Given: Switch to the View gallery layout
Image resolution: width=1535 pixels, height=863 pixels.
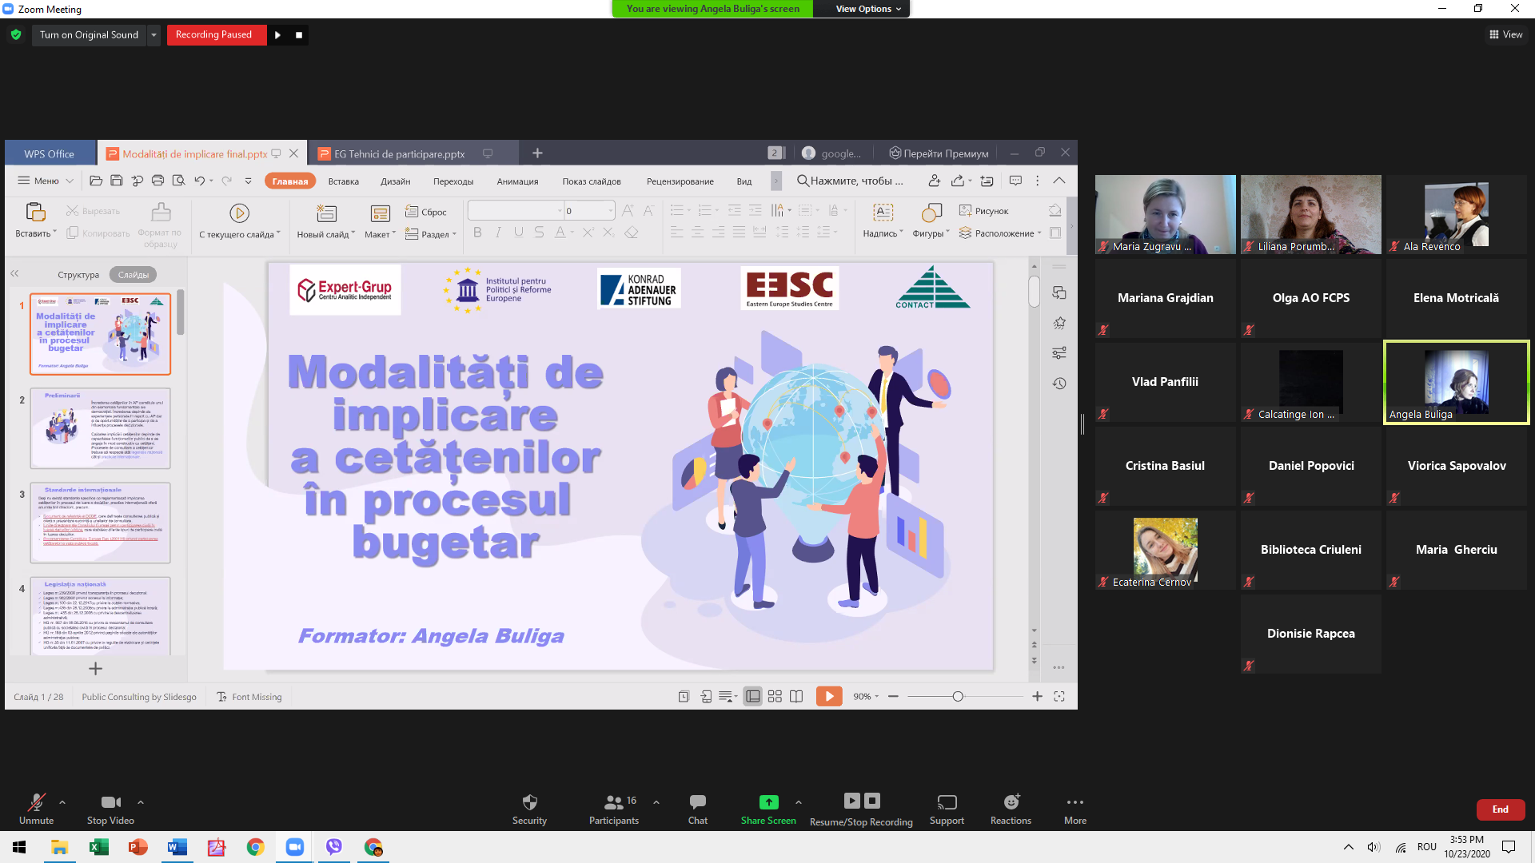Looking at the screenshot, I should pyautogui.click(x=1505, y=34).
